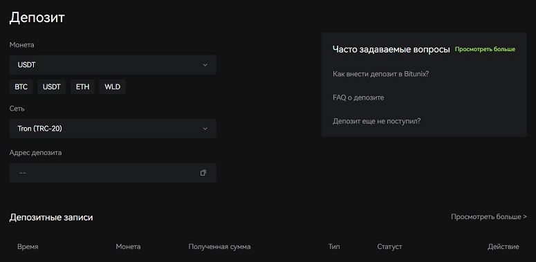Click the deposit address field
Image resolution: width=536 pixels, height=262 pixels.
pos(113,173)
